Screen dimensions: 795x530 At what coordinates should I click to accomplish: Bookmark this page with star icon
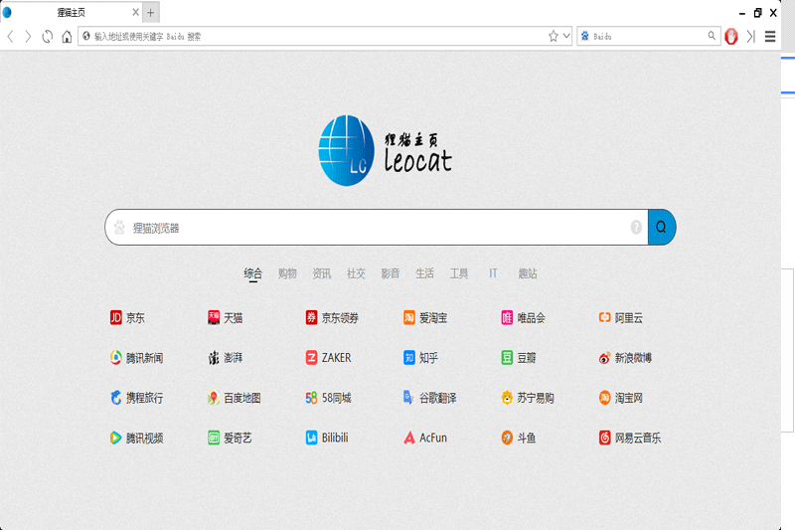click(554, 36)
